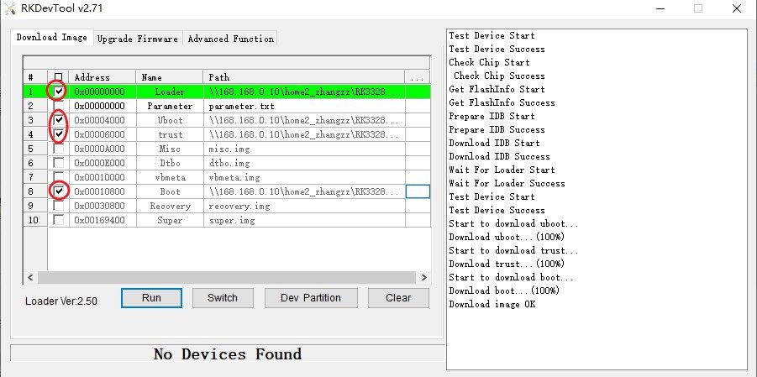The height and width of the screenshot is (377, 757).
Task: Uncheck the Uboot row checkbox
Action: (x=59, y=120)
